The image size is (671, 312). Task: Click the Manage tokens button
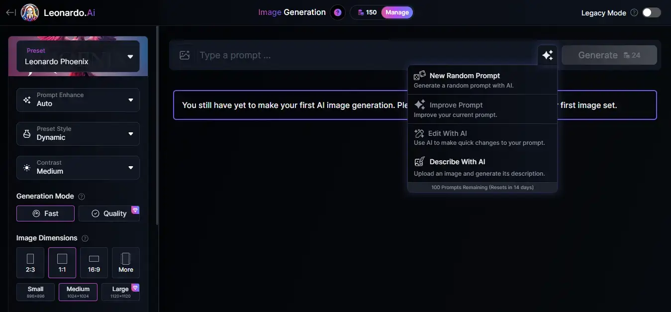pyautogui.click(x=397, y=12)
